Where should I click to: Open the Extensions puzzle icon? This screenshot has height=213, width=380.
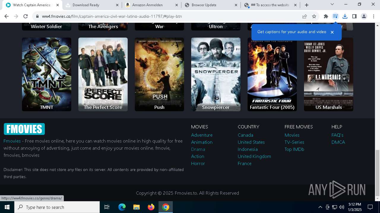pos(326,16)
